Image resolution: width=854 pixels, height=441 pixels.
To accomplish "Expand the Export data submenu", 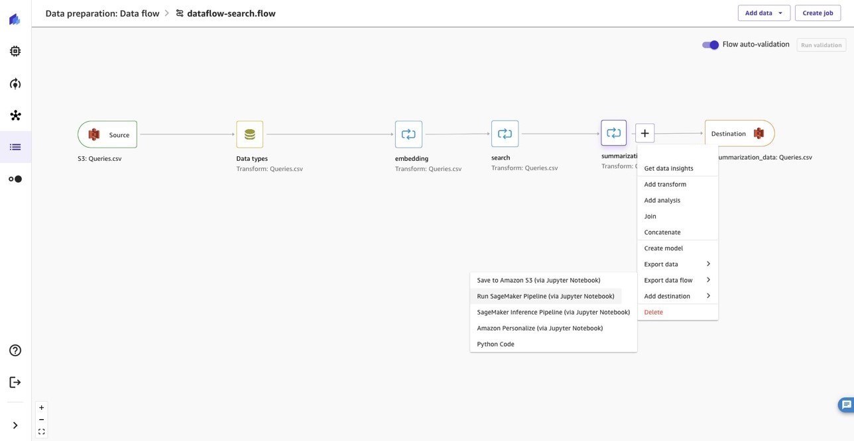I will pyautogui.click(x=678, y=264).
